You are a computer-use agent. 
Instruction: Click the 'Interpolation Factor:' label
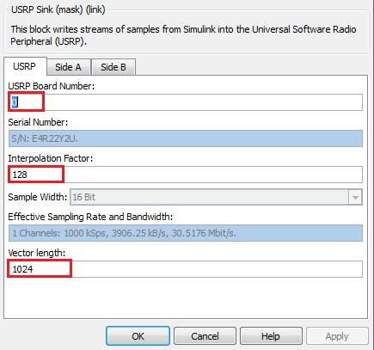coord(51,158)
